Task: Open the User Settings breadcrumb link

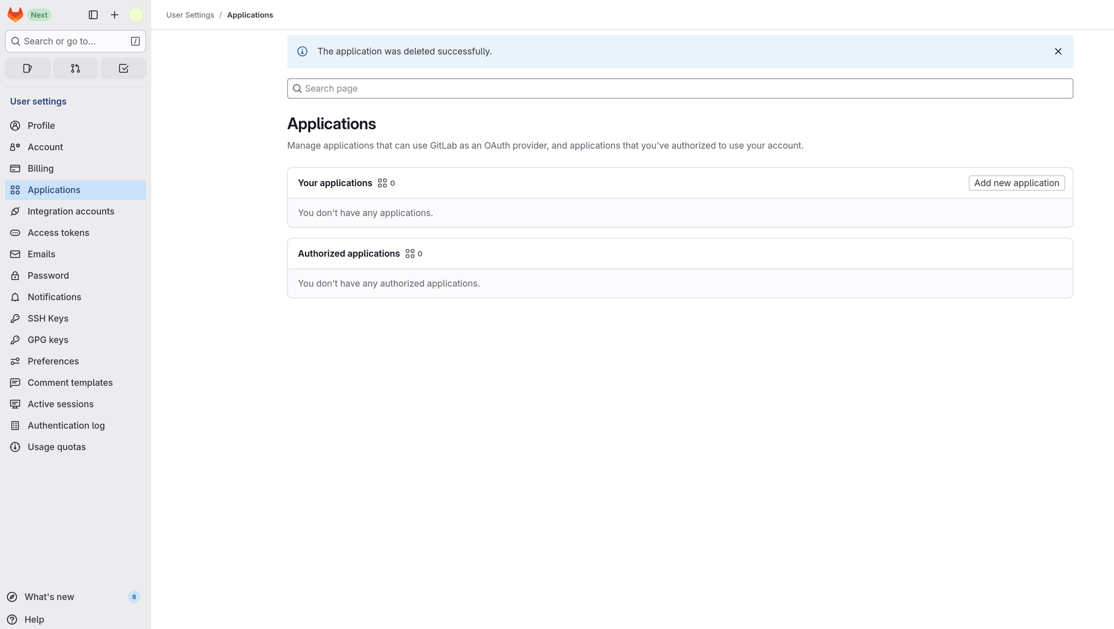Action: pos(190,15)
